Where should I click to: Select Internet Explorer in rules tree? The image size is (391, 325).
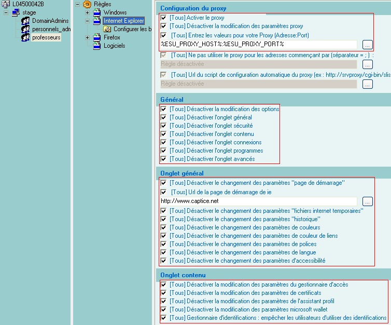(124, 21)
